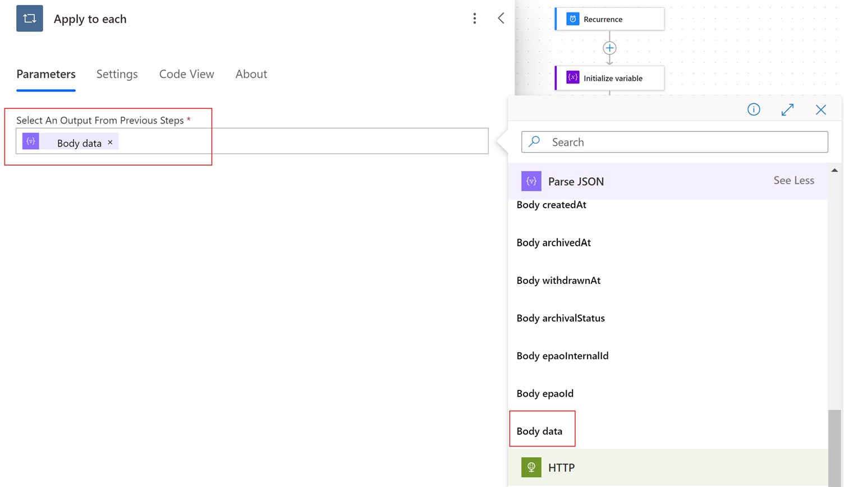The height and width of the screenshot is (487, 844).
Task: Select Body archivedAt dynamic content
Action: tap(554, 242)
